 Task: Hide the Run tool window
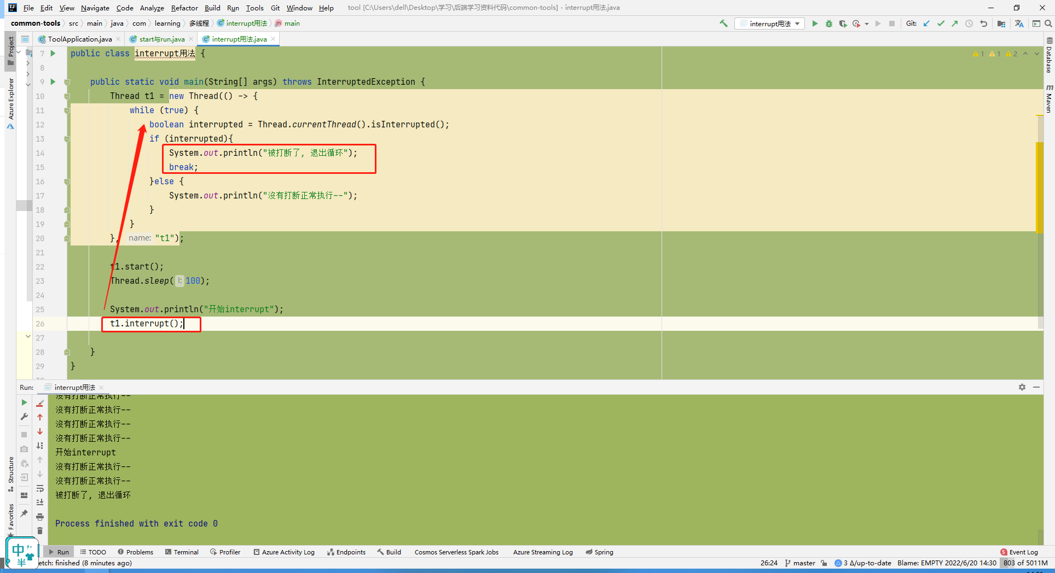click(x=1036, y=387)
